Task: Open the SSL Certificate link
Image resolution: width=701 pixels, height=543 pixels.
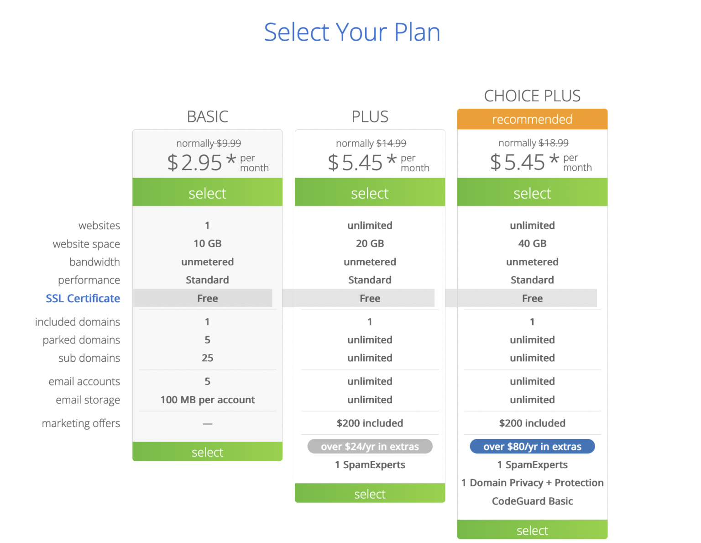Action: pyautogui.click(x=83, y=298)
